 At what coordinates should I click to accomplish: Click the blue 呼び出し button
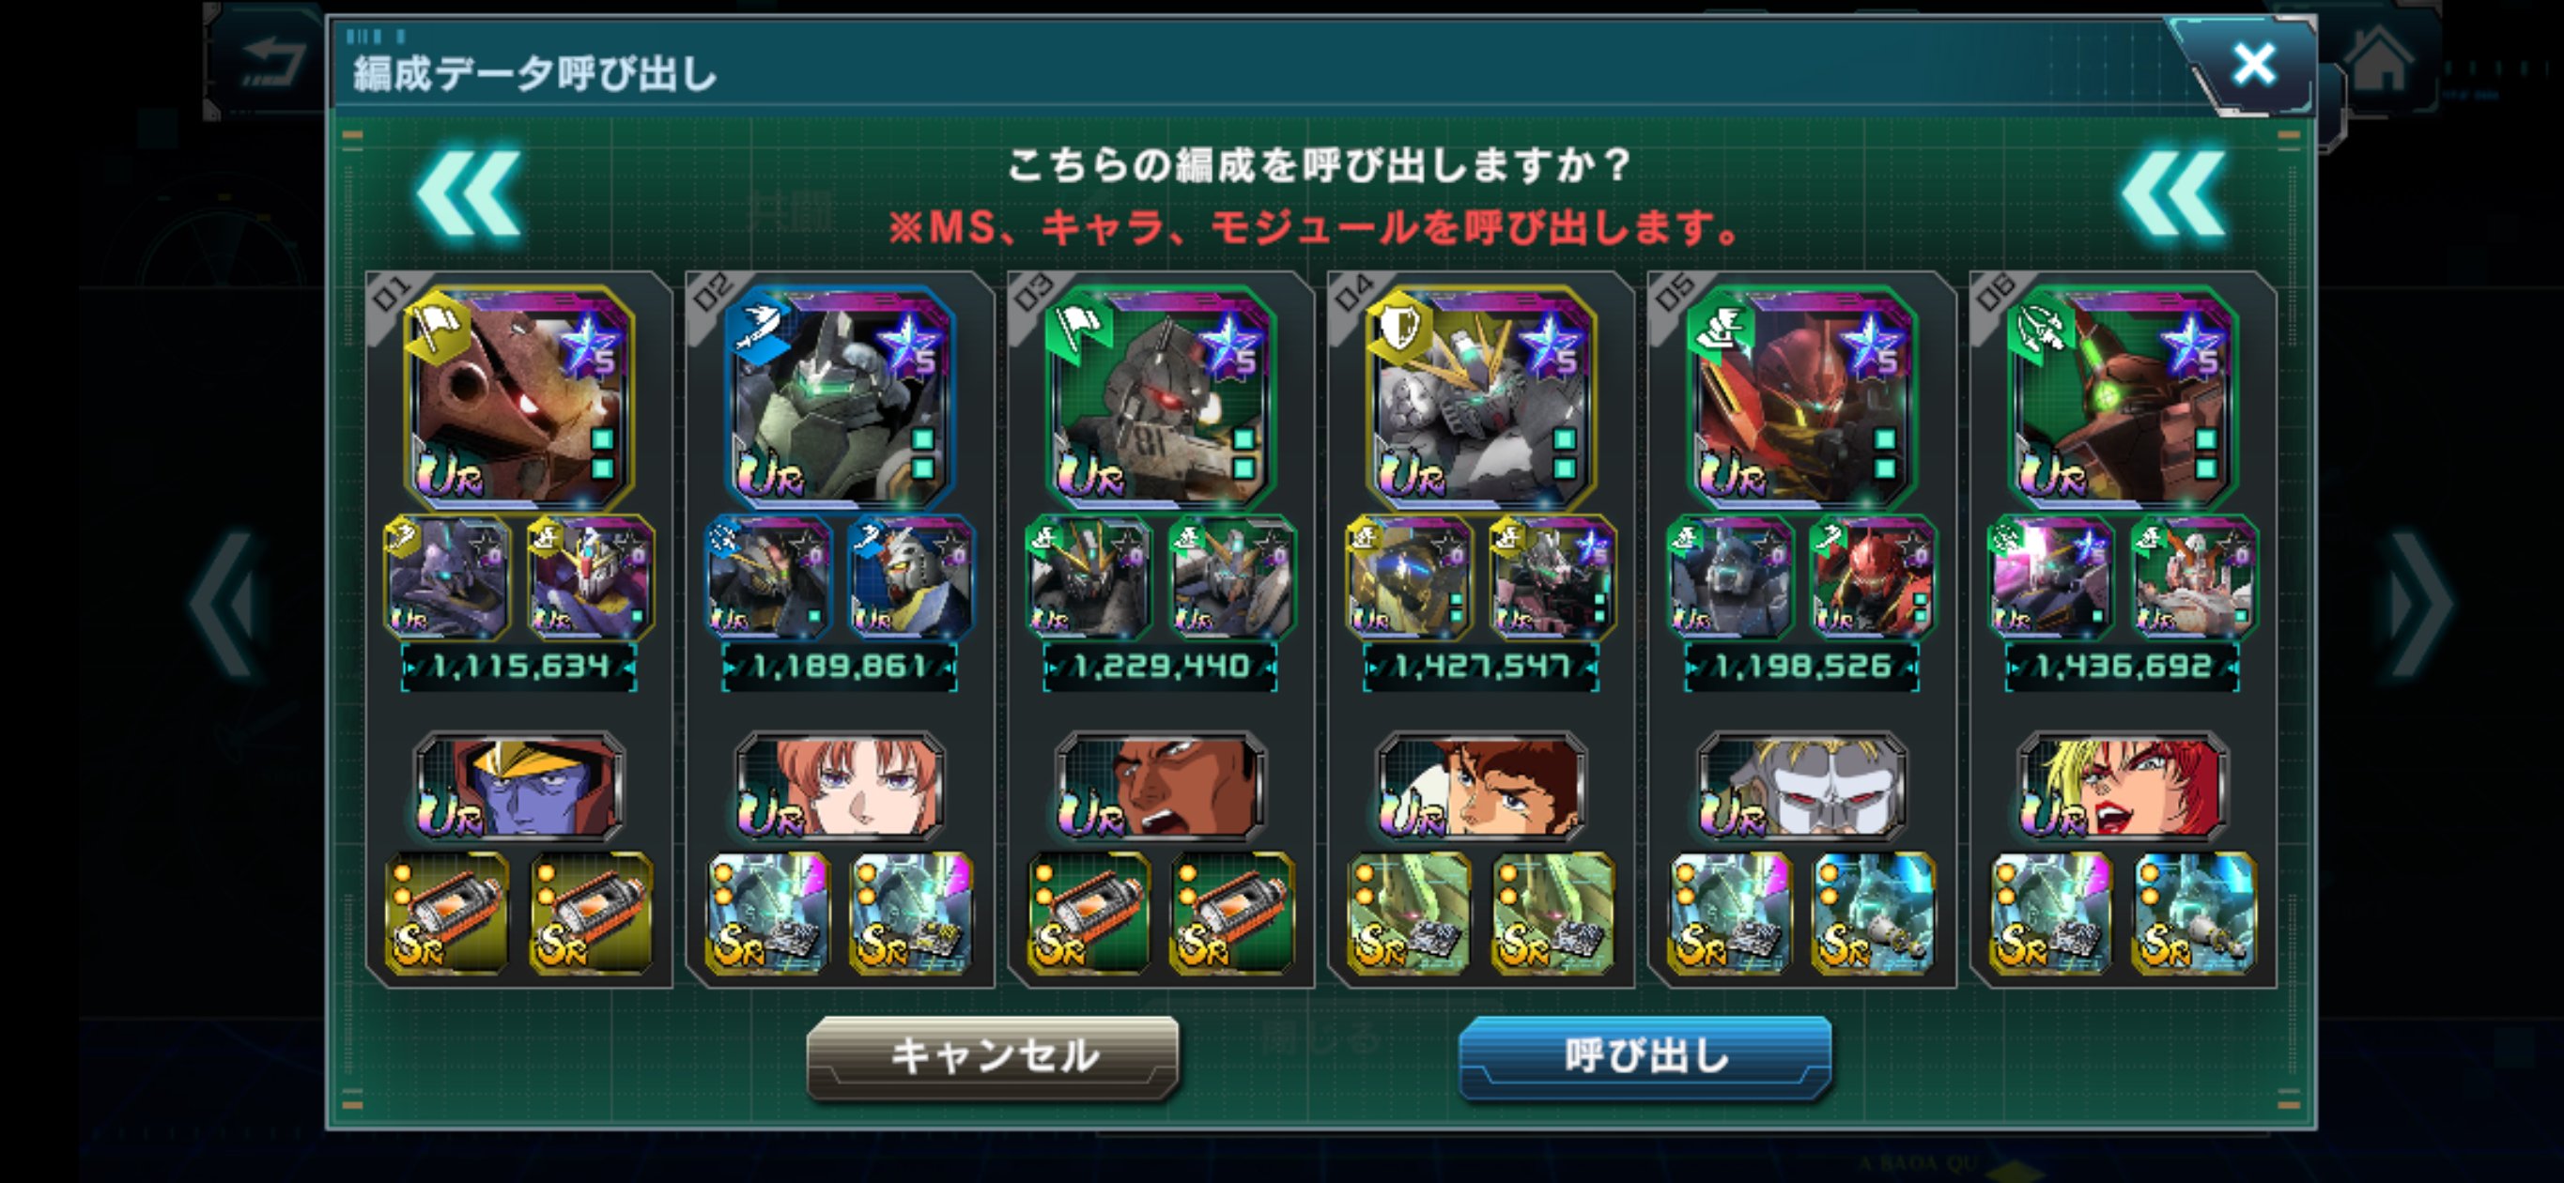pyautogui.click(x=1645, y=1056)
